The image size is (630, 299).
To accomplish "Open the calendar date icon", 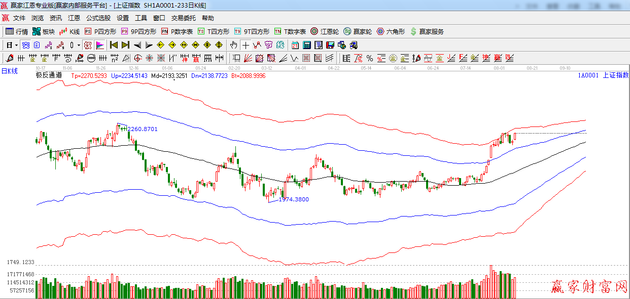I will (x=295, y=45).
